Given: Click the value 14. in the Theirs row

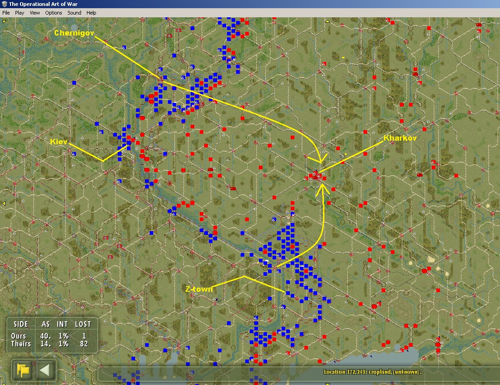Looking at the screenshot, I should 45,344.
